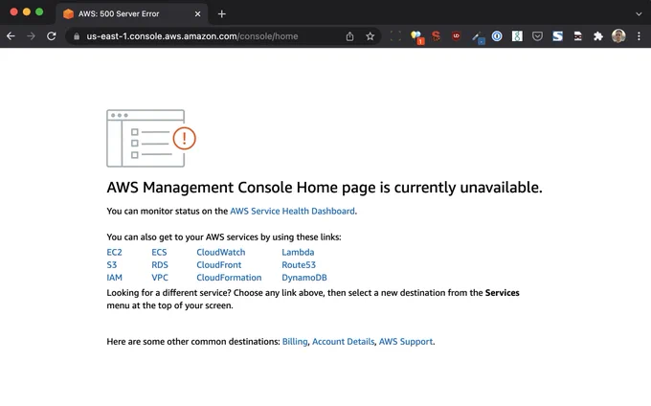Go forward with the forward arrow
This screenshot has height=406, width=651.
[32, 36]
